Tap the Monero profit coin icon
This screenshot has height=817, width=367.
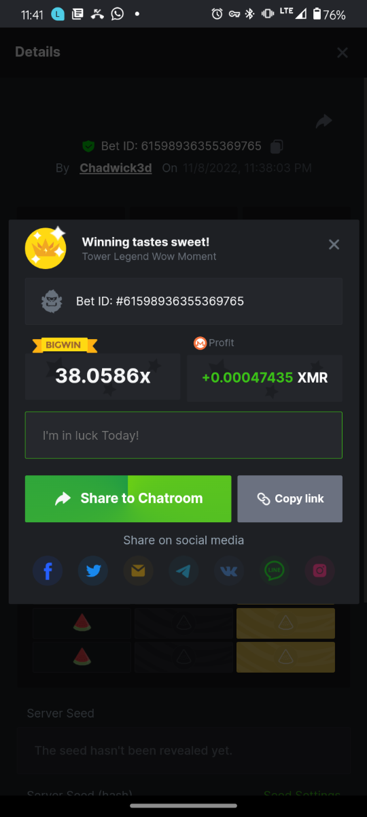200,343
